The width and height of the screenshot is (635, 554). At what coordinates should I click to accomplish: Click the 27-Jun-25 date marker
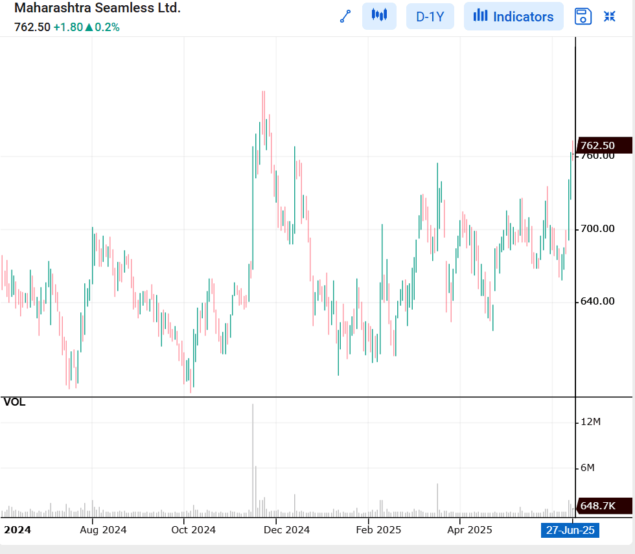(570, 530)
